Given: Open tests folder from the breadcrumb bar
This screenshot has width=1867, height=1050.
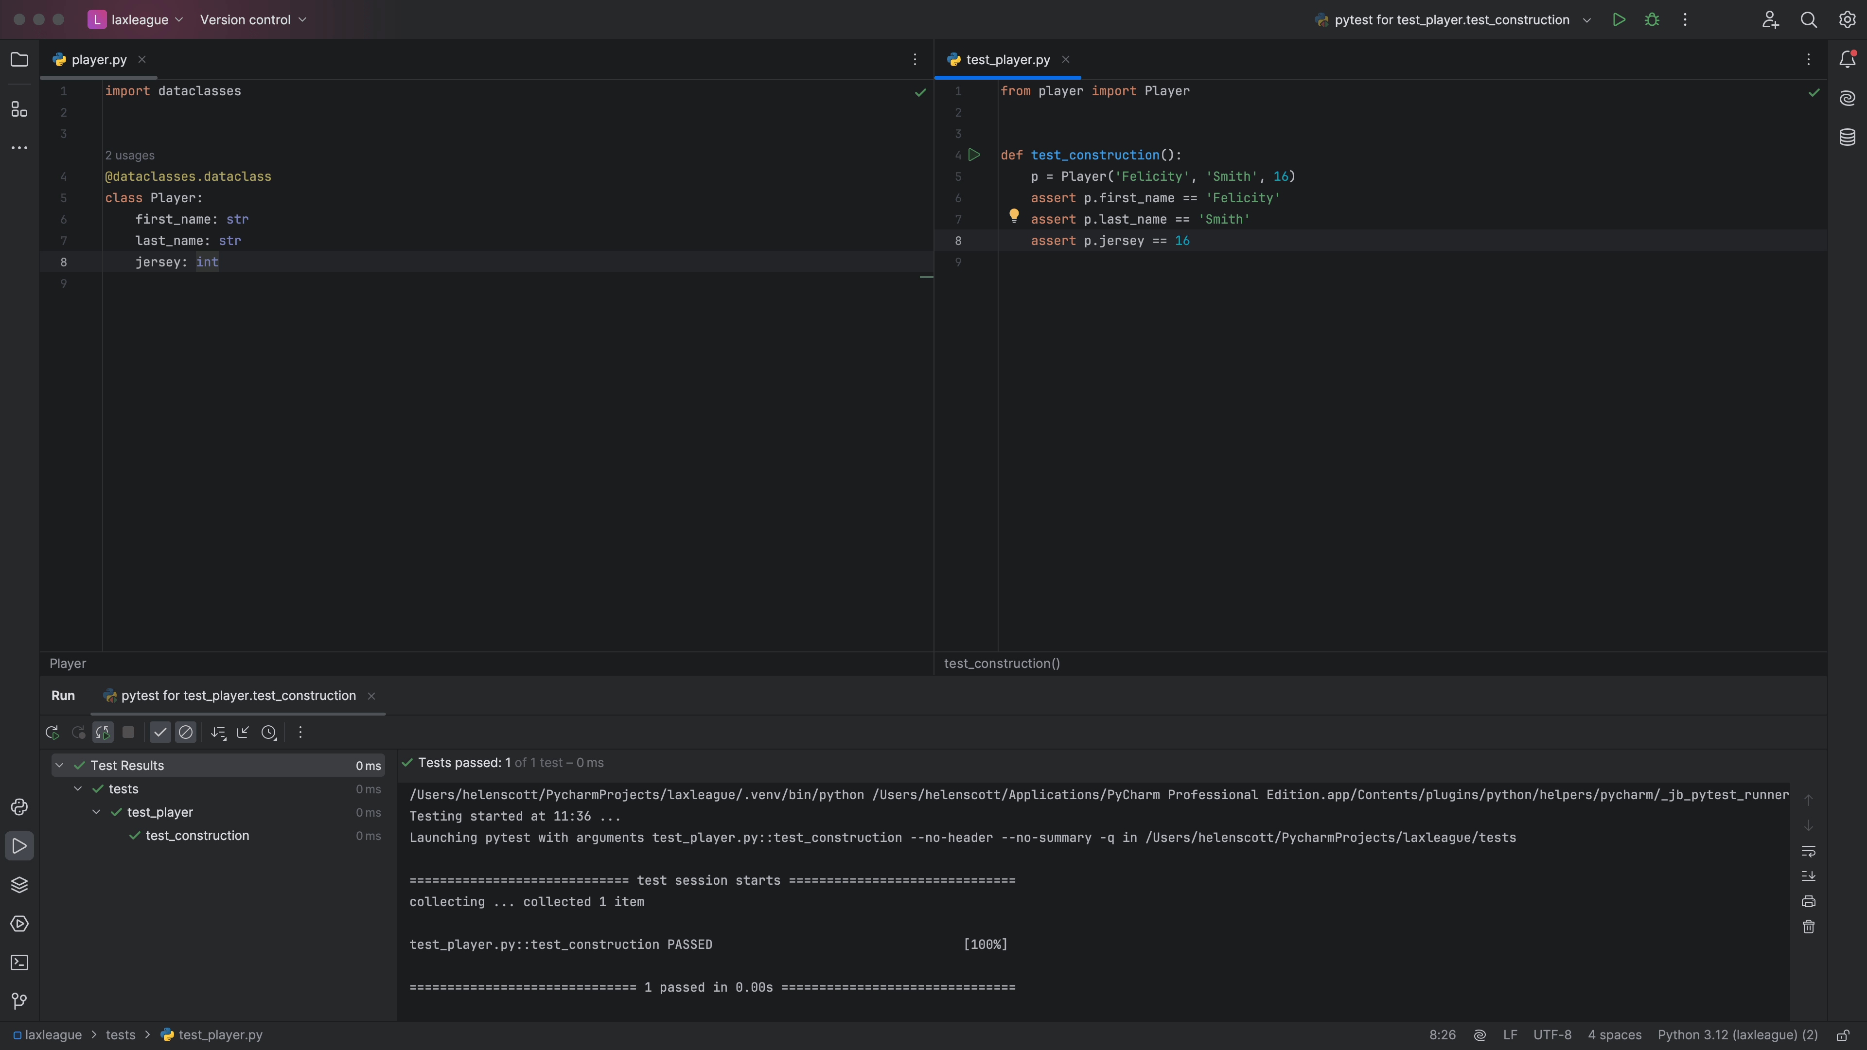Looking at the screenshot, I should tap(121, 1034).
